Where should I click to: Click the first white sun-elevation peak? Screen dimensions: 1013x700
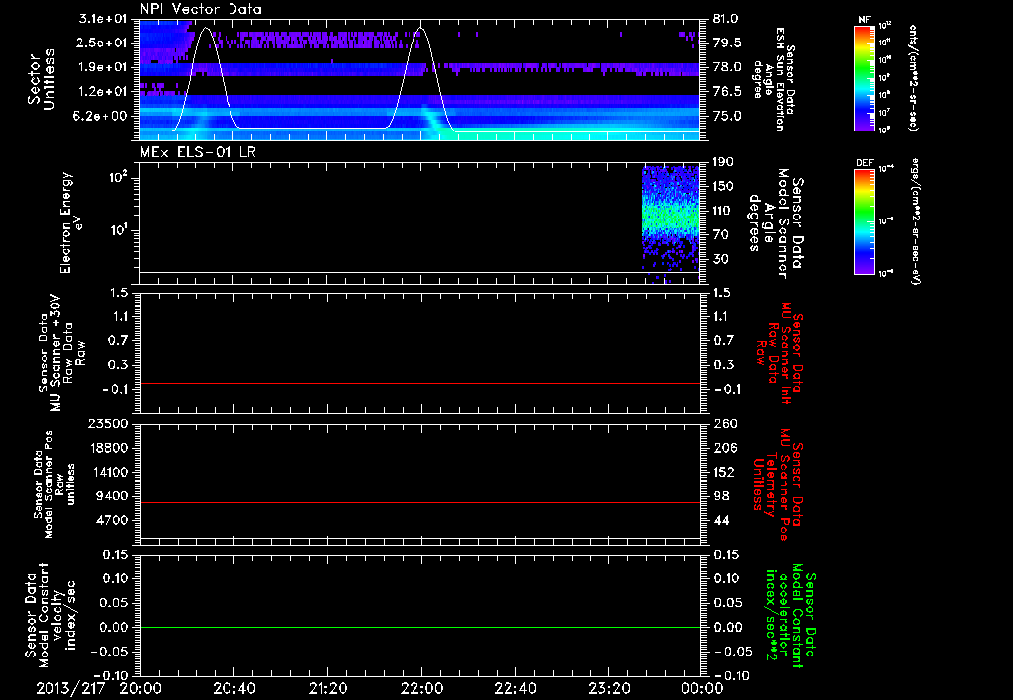click(206, 28)
